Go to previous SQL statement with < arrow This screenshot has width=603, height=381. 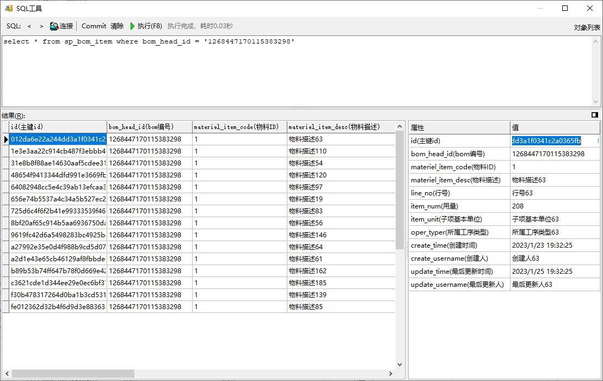29,26
